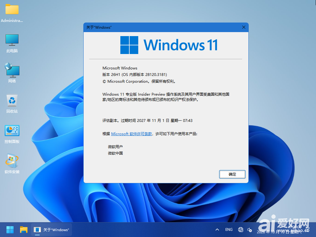Switch the ENG input language indicator

(229, 230)
